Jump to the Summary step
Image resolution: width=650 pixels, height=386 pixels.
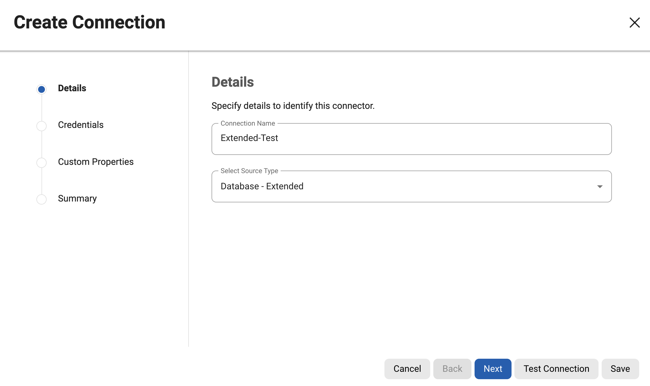pos(77,198)
